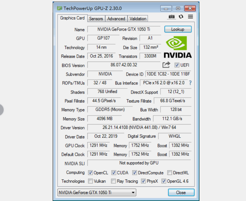
Task: Open the hamburger settings menu
Action: [191, 16]
